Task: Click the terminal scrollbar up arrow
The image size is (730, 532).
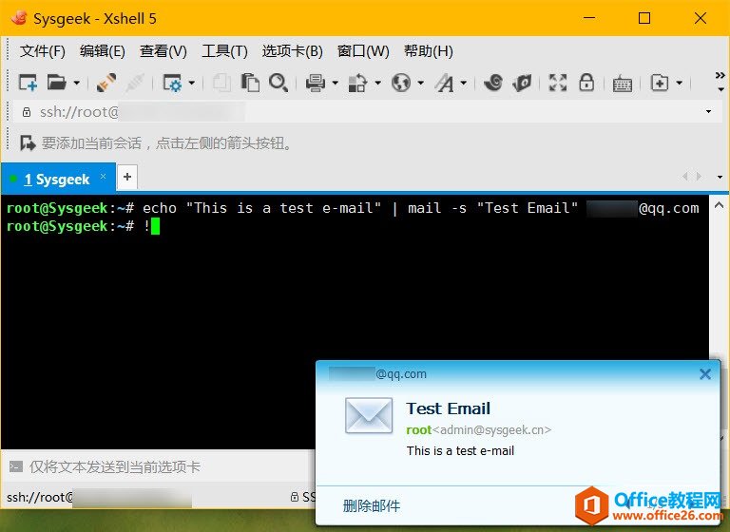Action: point(719,205)
